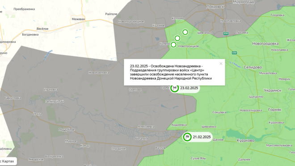Click the Горняк city label
Screen dimensions: 295x166
pyautogui.click(x=274, y=110)
